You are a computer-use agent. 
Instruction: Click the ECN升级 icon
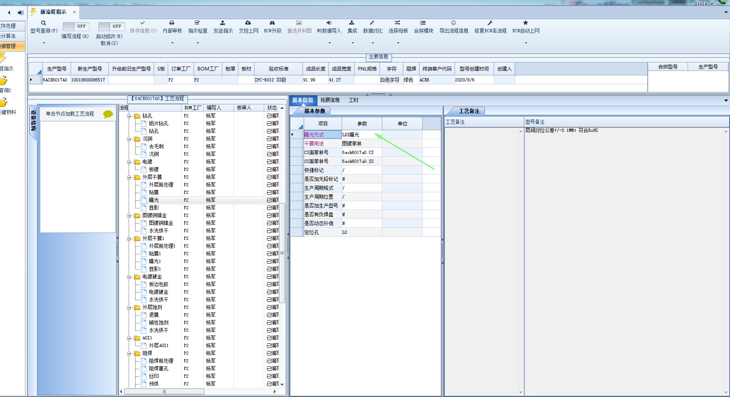[272, 23]
